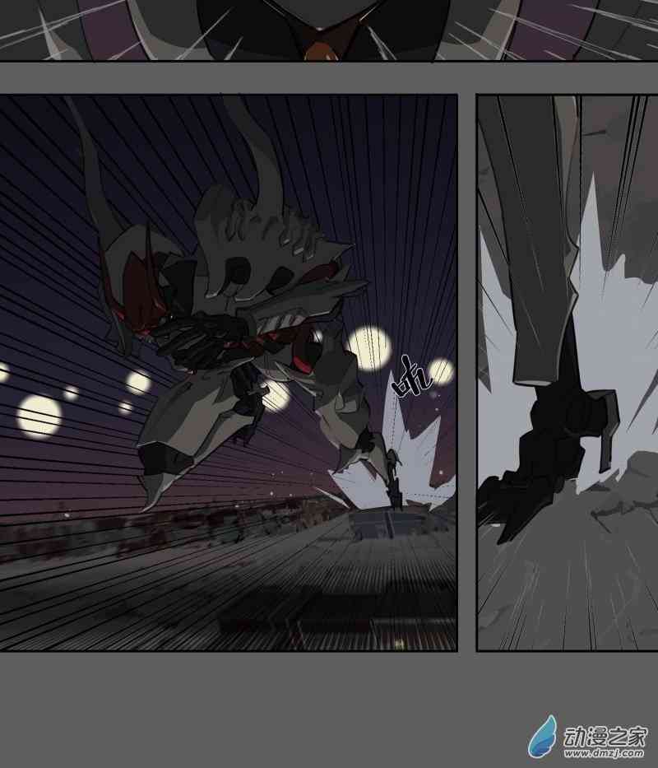
Task: Click the partial panel at the top
Action: pyautogui.click(x=329, y=30)
